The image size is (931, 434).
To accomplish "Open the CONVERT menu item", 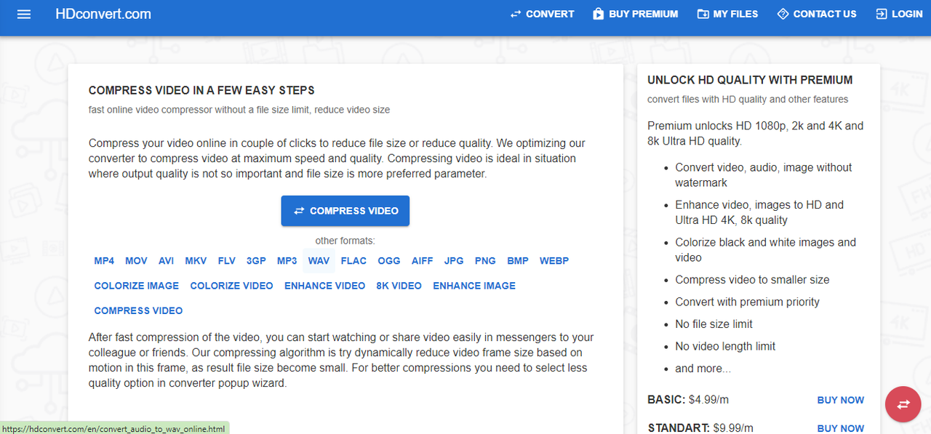I will [x=542, y=14].
